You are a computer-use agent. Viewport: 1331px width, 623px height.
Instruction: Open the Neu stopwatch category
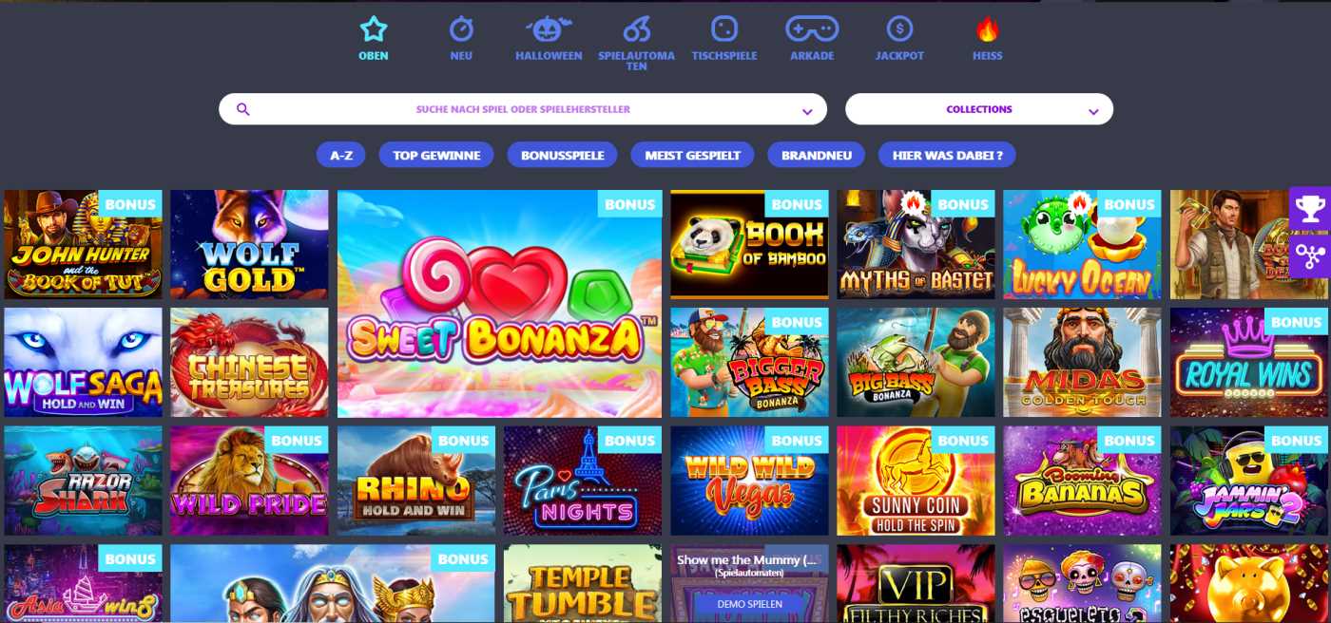coord(461,28)
